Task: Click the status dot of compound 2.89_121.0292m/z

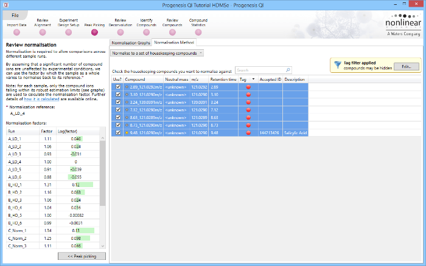Action: (x=127, y=87)
